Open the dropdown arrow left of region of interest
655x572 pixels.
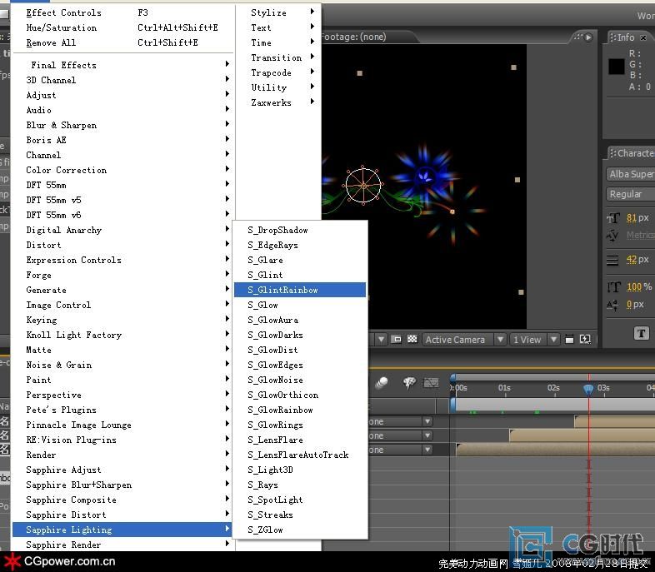click(381, 340)
